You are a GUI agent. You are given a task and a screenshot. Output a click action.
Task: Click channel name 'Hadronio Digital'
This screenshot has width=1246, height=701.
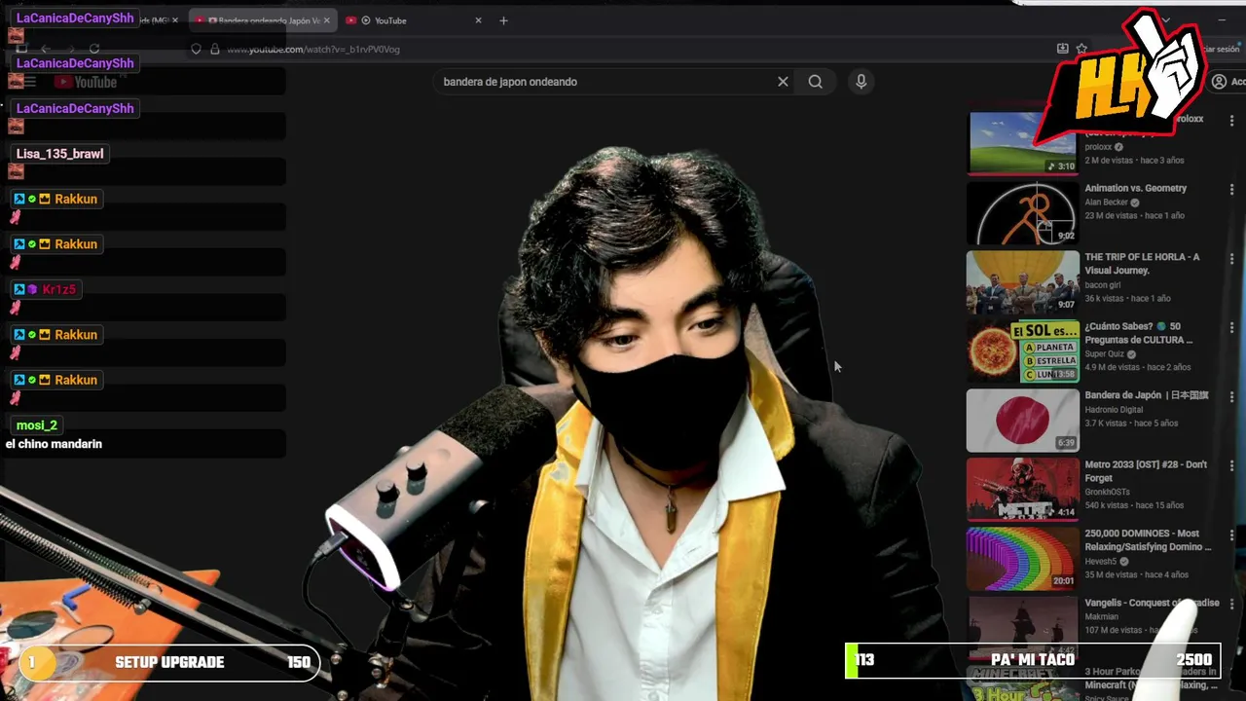point(1114,410)
